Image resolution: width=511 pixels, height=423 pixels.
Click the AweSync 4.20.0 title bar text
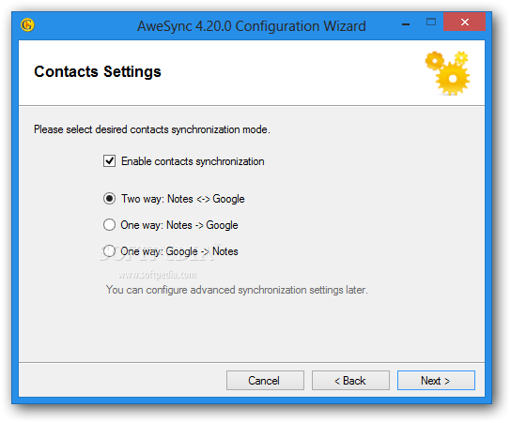pos(251,26)
